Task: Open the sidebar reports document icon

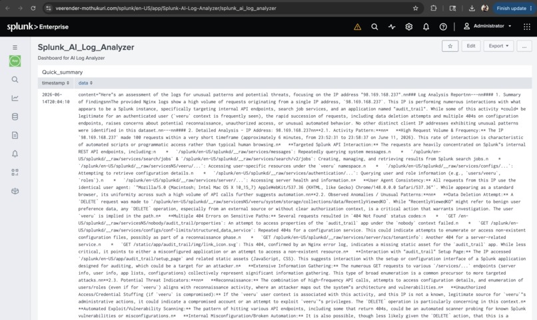Action: [x=15, y=136]
